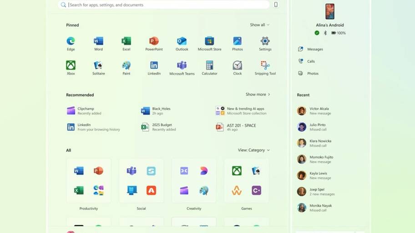Open Momoko Fujito's new message
415x233 pixels.
[x=315, y=159]
